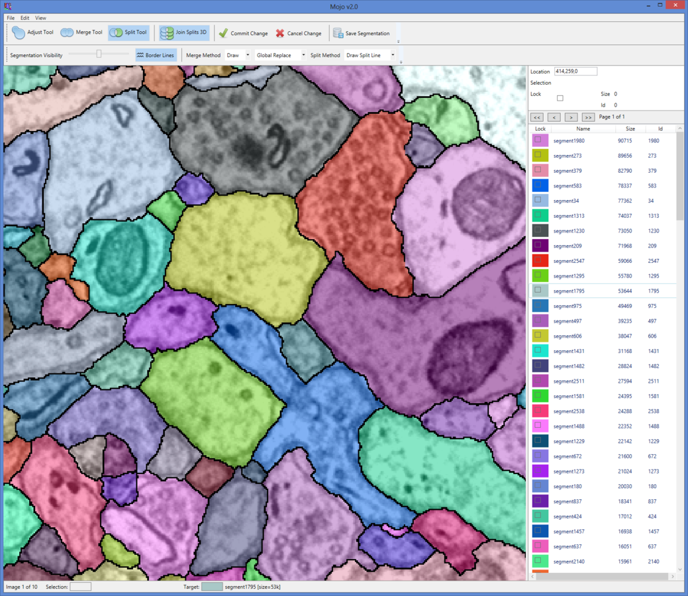
Task: Click segment1229 color swatch
Action: point(540,440)
